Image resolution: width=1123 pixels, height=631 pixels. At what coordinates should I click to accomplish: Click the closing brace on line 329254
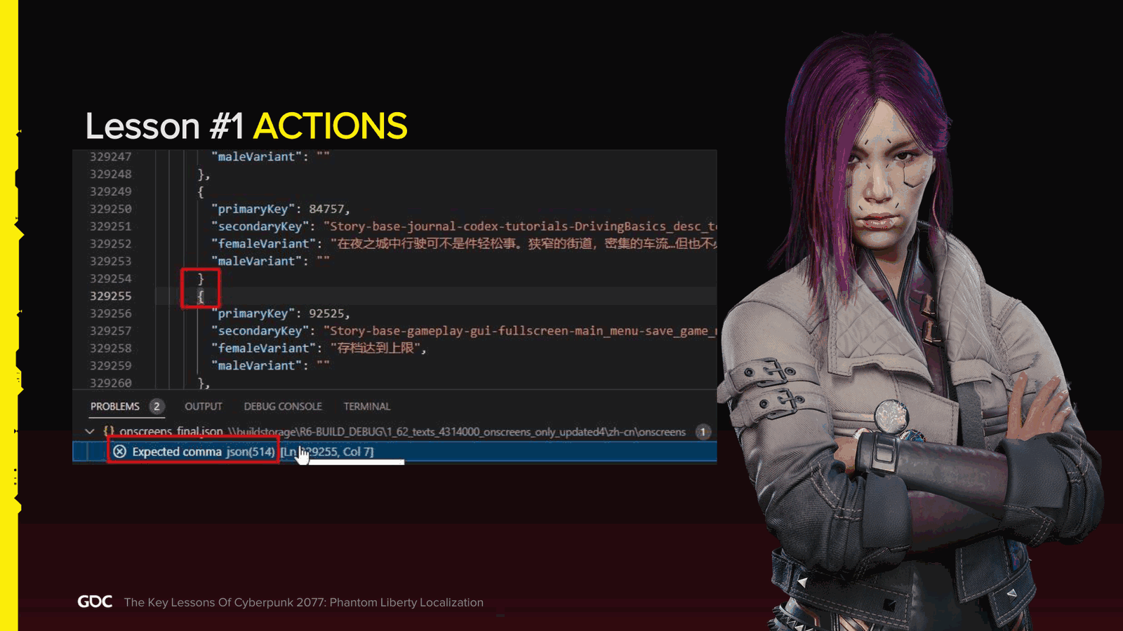(201, 279)
